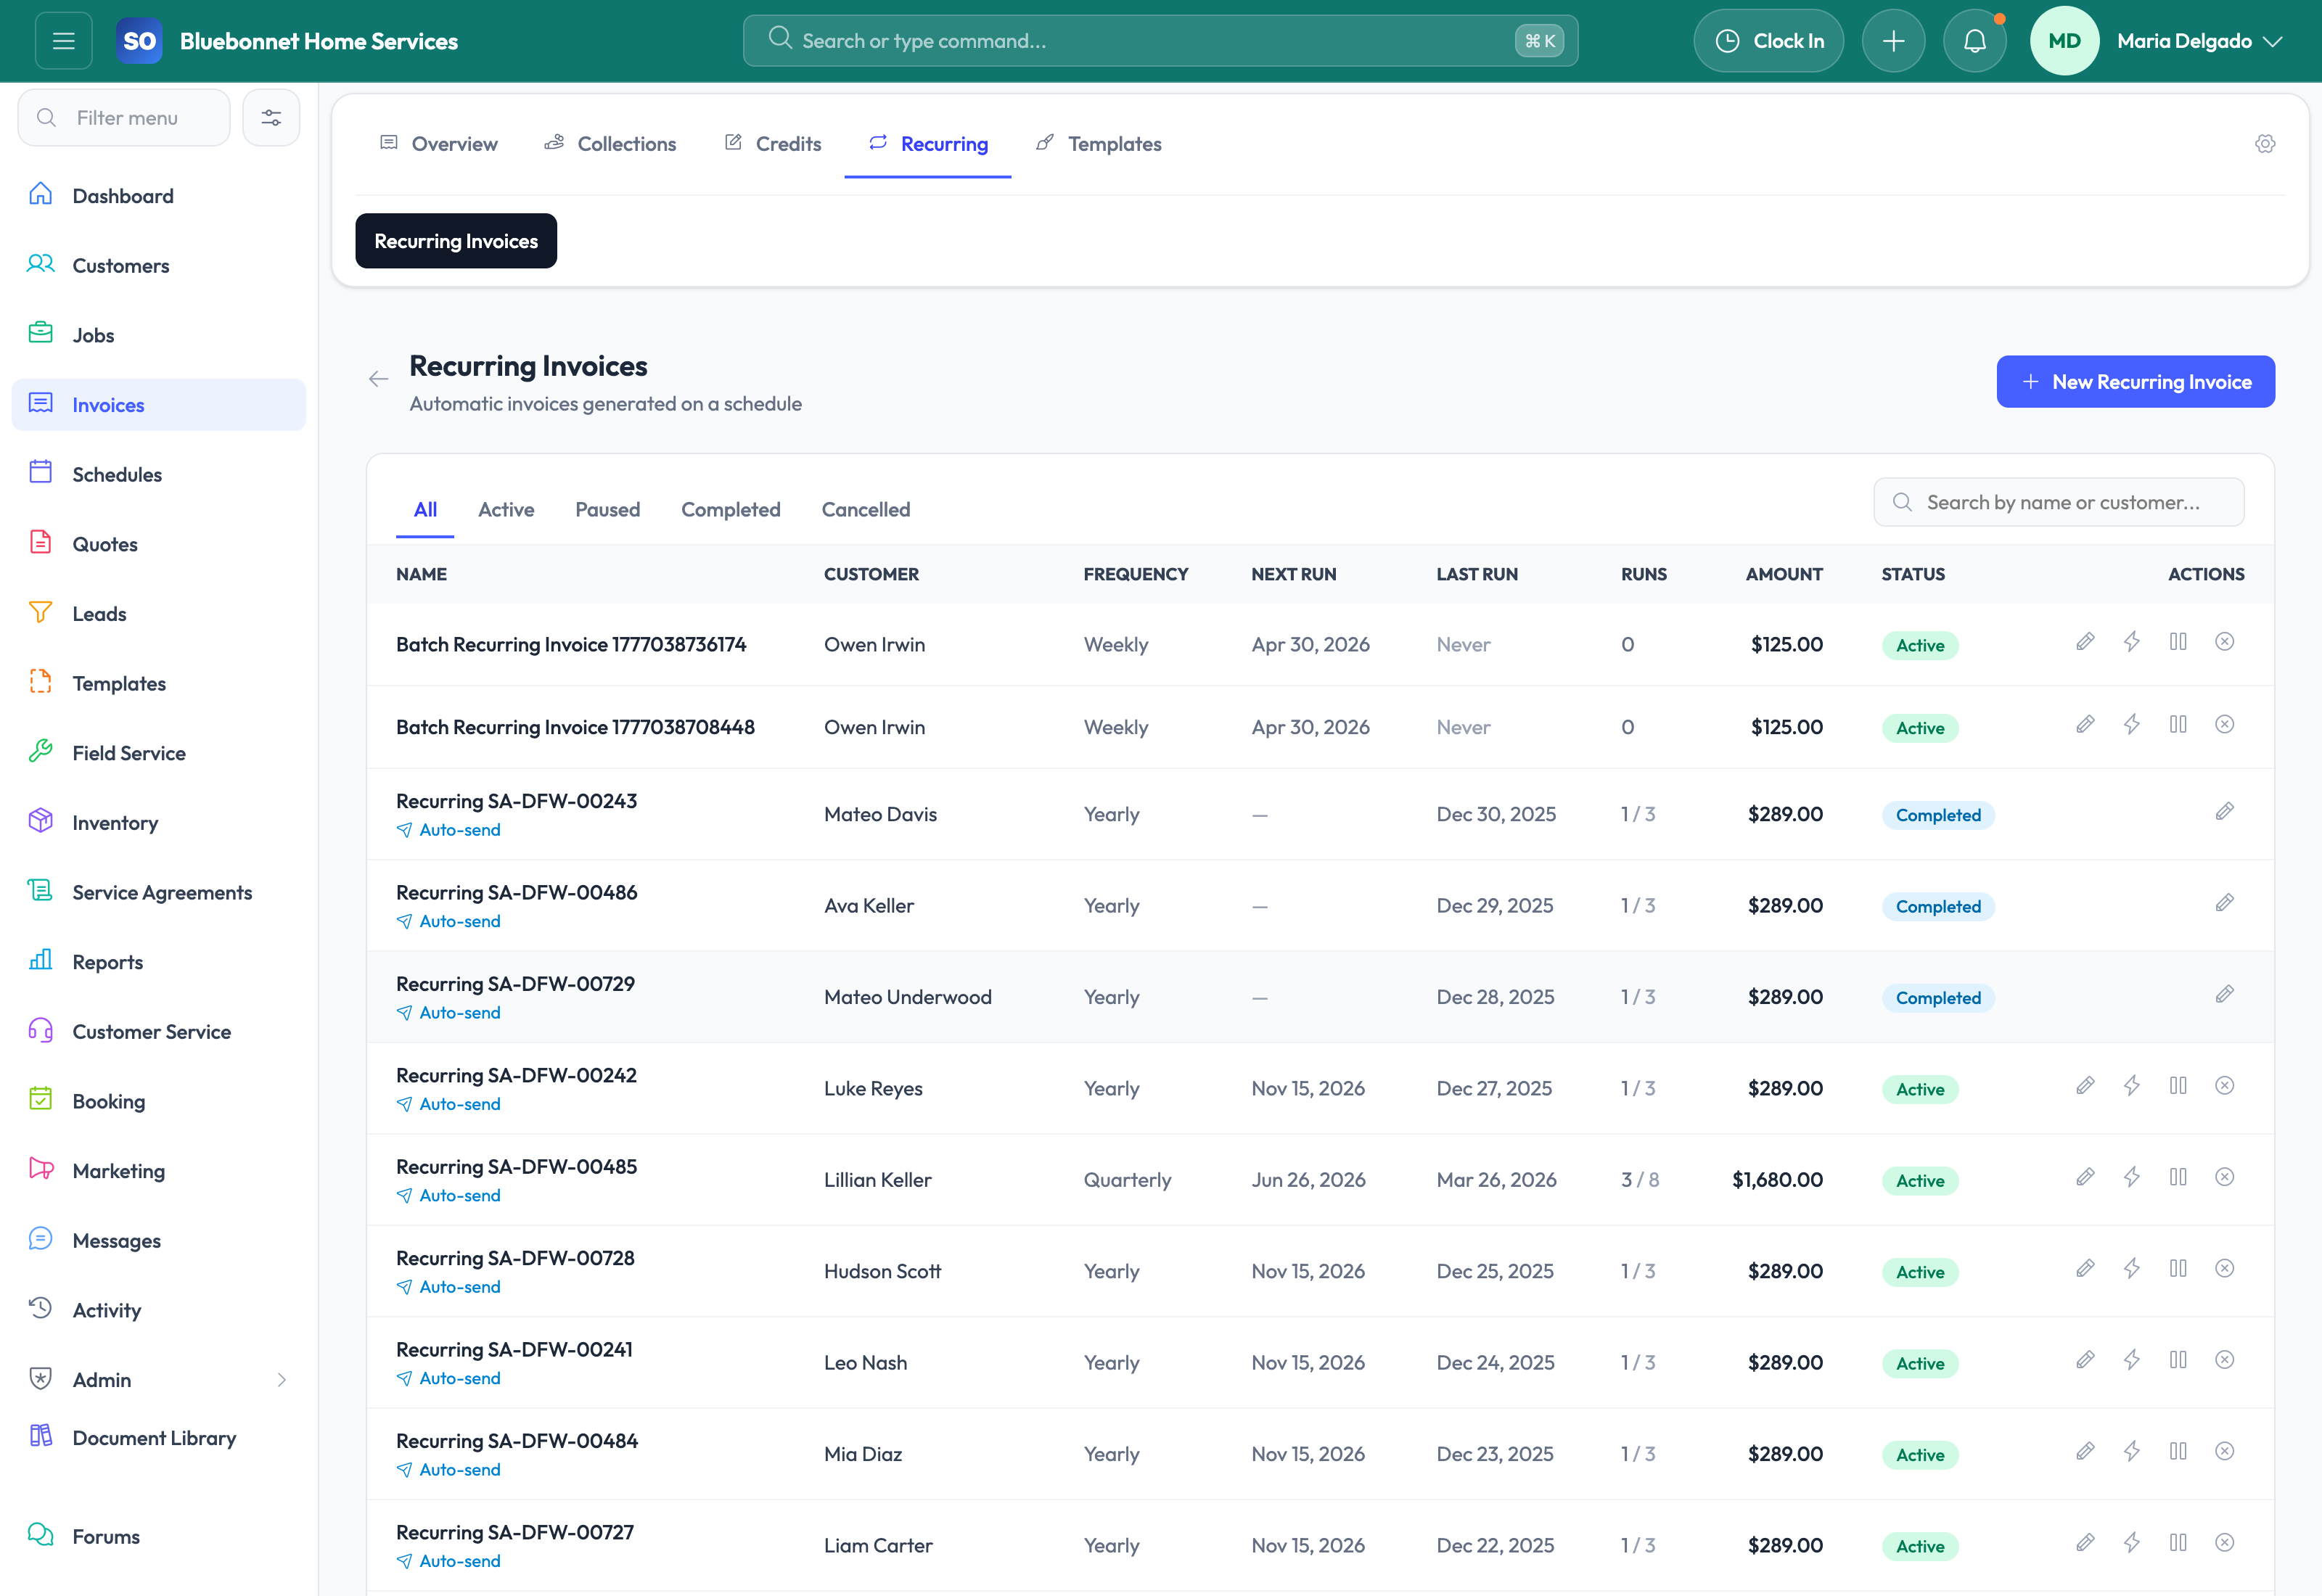Pause Recurring SA-DFW-00484
This screenshot has height=1596, width=2322.
pyautogui.click(x=2178, y=1452)
